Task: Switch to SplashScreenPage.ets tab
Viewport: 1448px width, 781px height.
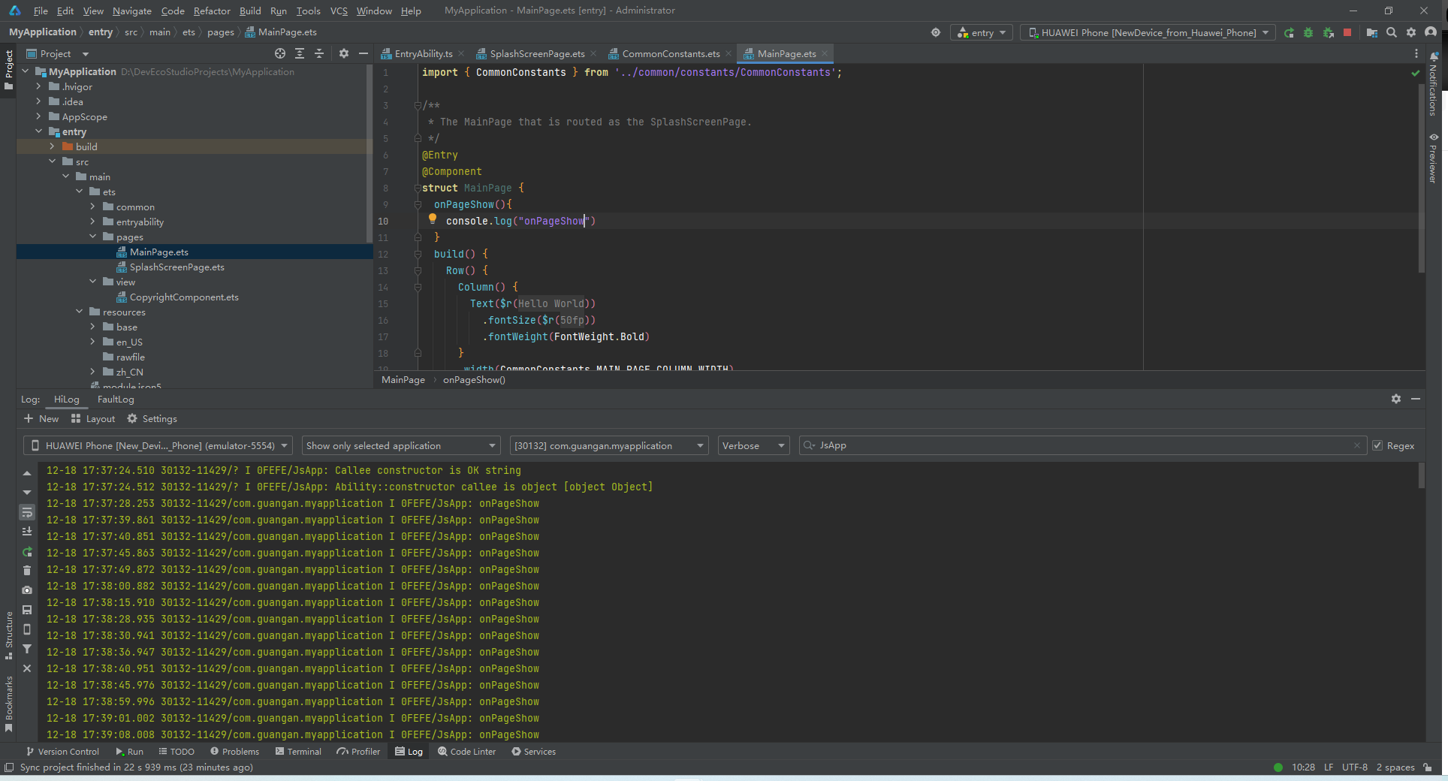Action: [537, 53]
